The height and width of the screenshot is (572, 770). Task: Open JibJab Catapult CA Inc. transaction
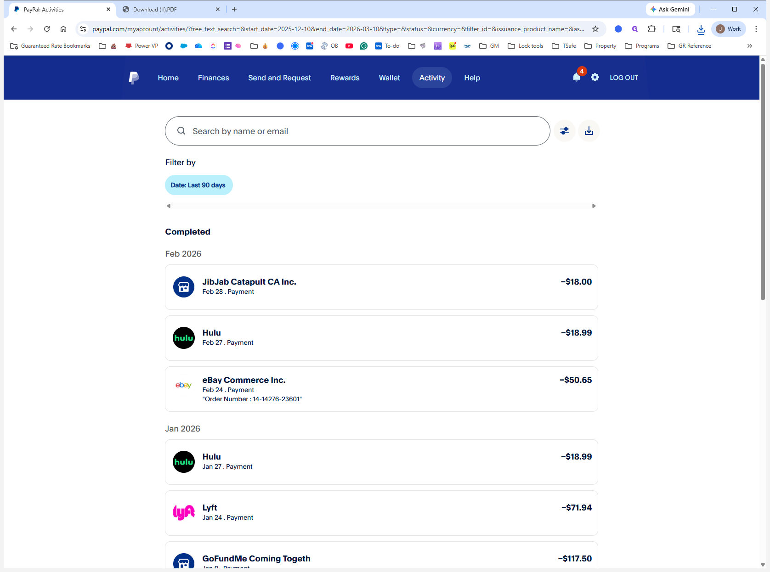pyautogui.click(x=381, y=287)
